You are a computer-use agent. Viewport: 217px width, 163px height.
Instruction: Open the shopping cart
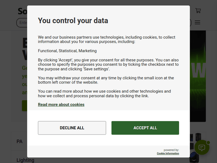[198, 11]
